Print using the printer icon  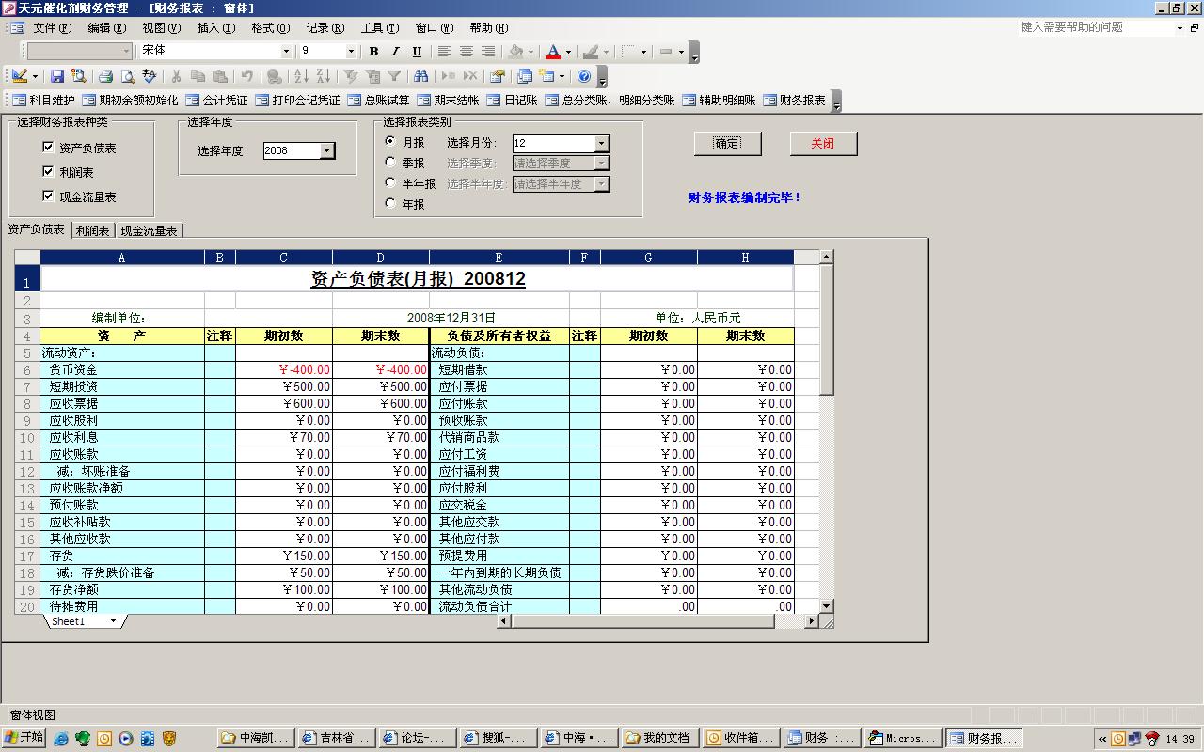point(105,76)
